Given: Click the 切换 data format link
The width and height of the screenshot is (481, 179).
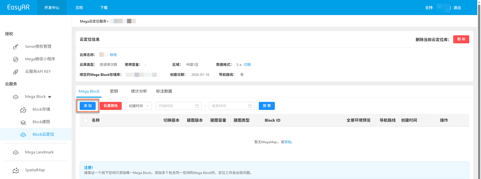Looking at the screenshot, I should pyautogui.click(x=247, y=65).
